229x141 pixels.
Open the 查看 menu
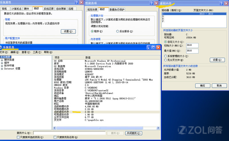tap(26, 52)
